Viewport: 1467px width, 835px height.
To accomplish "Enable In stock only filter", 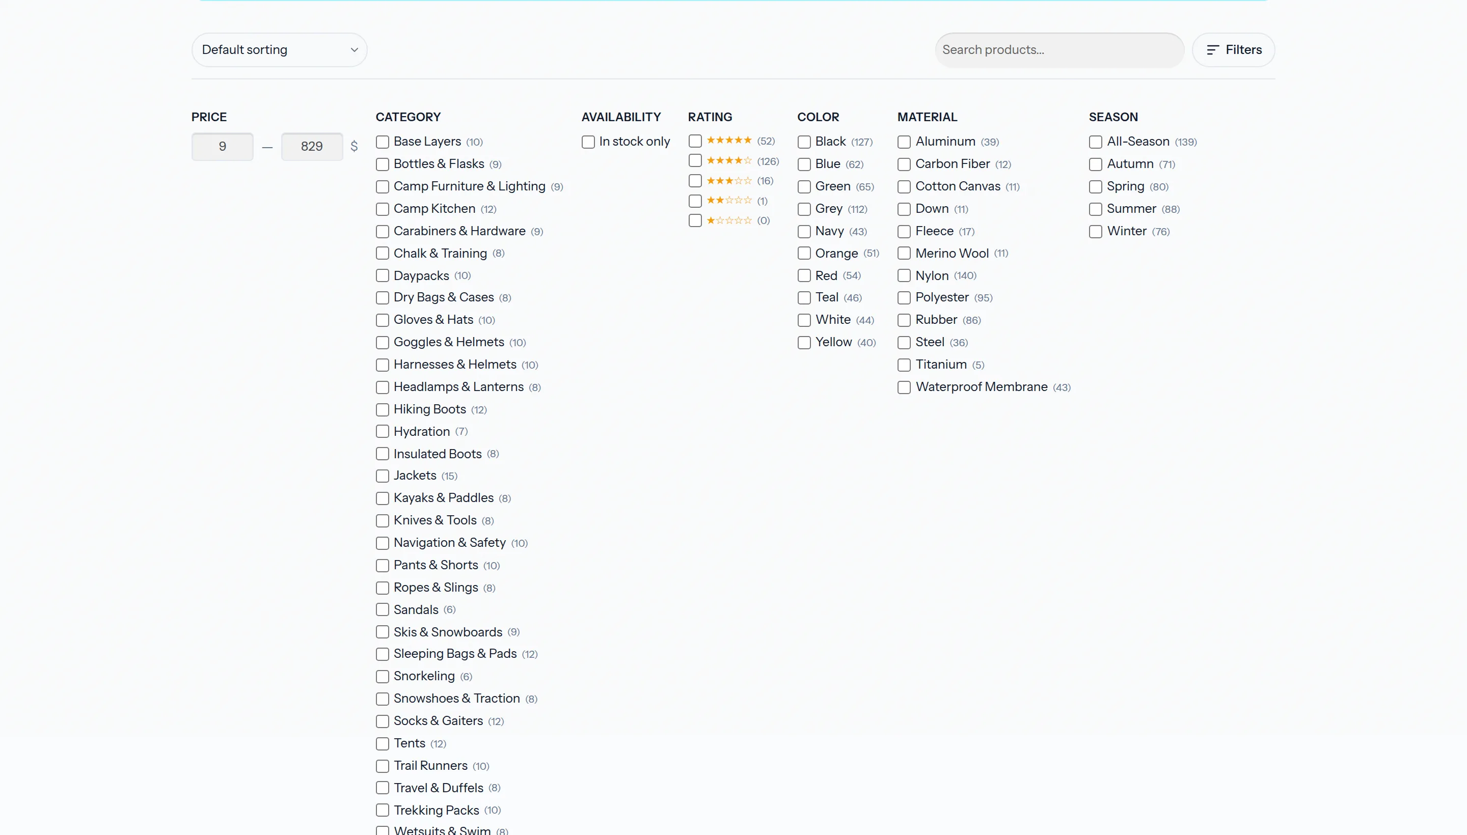I will click(x=588, y=142).
